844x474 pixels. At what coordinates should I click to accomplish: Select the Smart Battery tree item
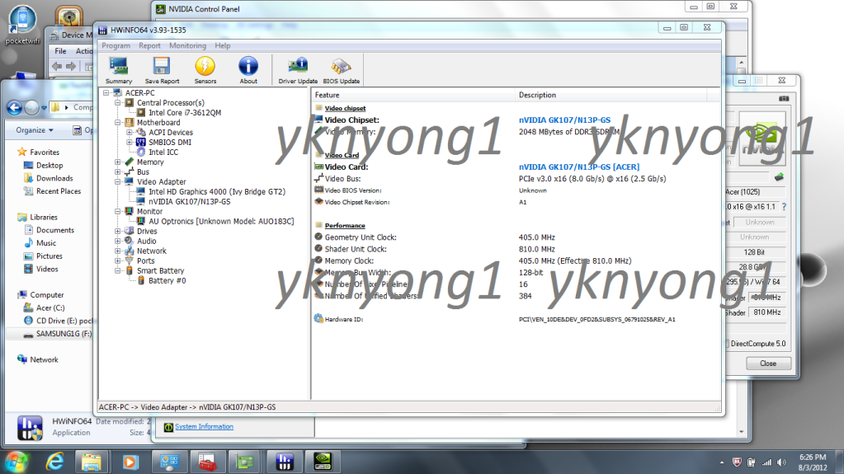160,270
